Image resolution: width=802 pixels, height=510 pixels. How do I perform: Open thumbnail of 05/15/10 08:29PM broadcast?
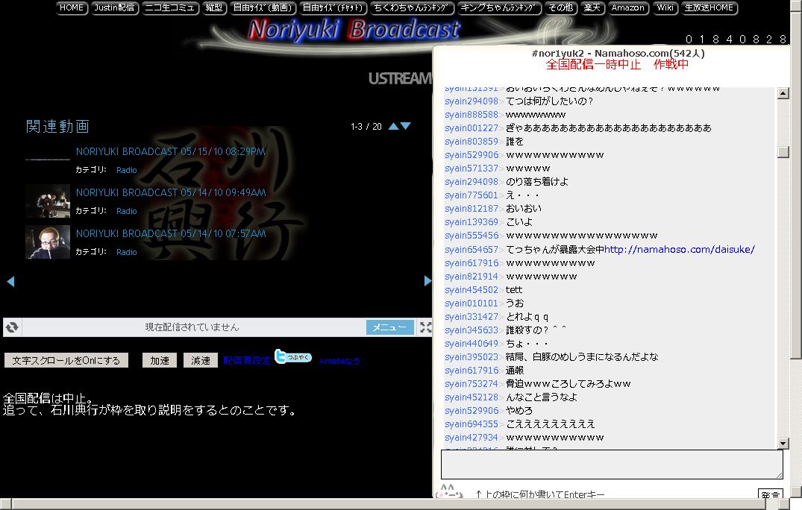48,160
